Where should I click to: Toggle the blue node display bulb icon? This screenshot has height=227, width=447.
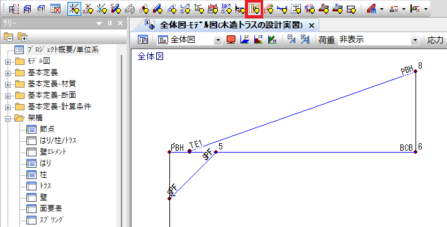[x=102, y=9]
